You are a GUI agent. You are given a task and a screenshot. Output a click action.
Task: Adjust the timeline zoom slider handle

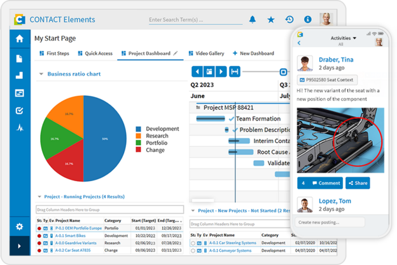click(283, 72)
